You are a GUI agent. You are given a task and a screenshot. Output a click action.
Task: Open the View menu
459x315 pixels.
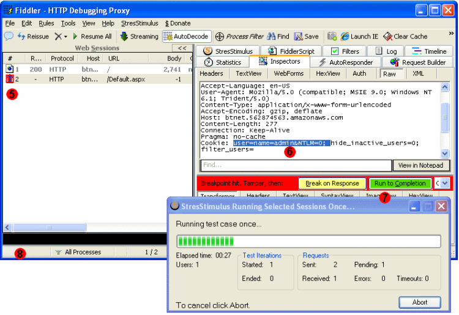click(x=88, y=23)
